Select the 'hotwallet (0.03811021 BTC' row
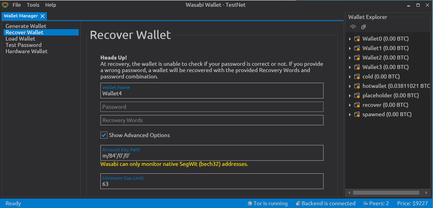The image size is (433, 208). [x=388, y=86]
